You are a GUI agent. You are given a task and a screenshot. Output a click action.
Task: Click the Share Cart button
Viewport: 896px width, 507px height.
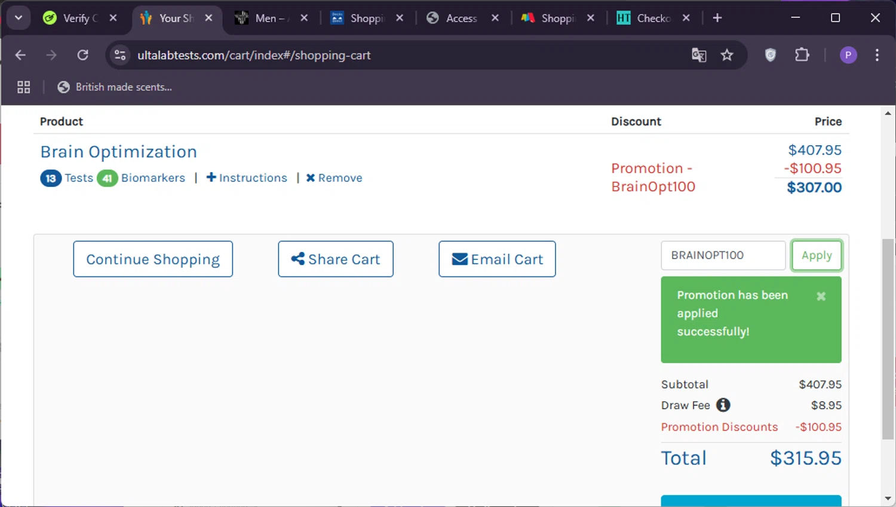(336, 259)
